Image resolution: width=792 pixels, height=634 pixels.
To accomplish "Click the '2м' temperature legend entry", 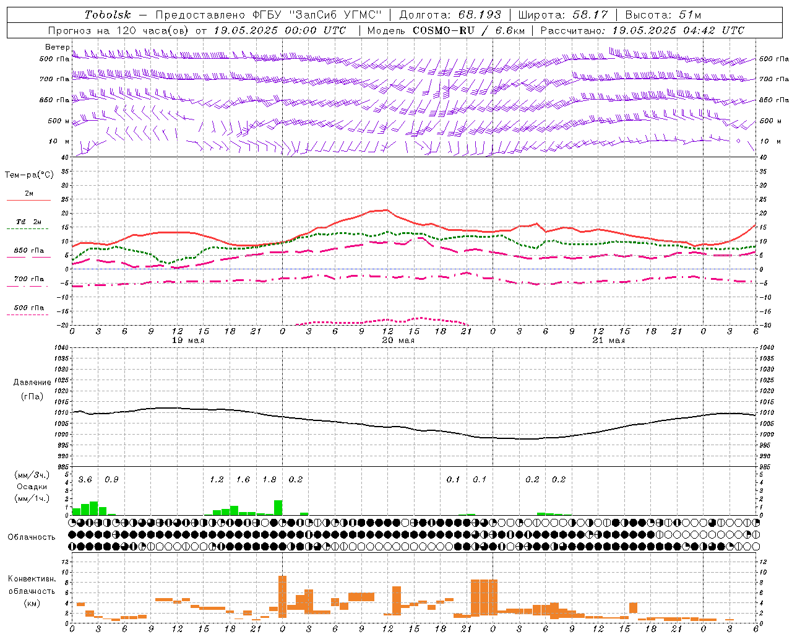I will point(29,193).
